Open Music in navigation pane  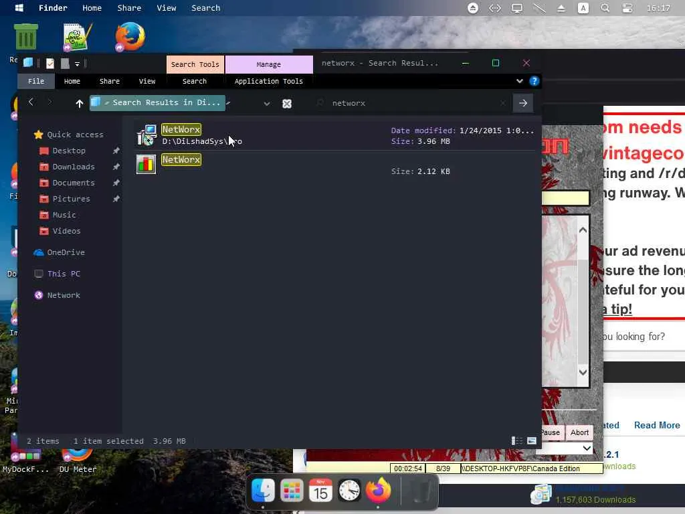(64, 215)
